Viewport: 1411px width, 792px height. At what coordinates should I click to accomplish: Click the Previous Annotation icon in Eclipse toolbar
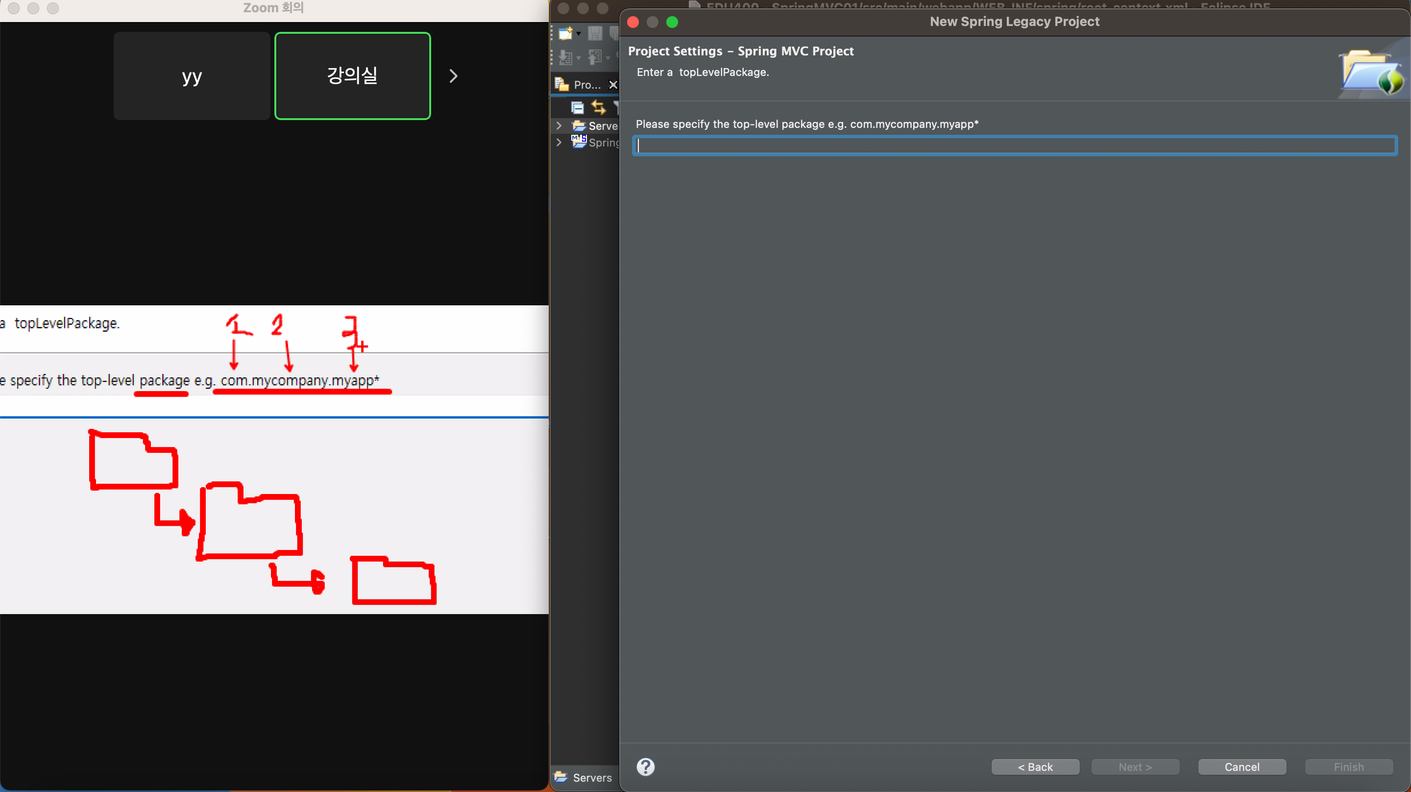click(x=595, y=57)
